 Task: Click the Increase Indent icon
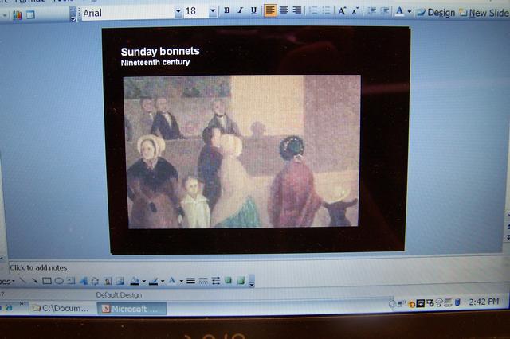384,11
